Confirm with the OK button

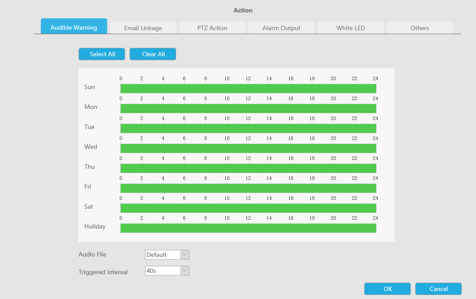tap(387, 289)
